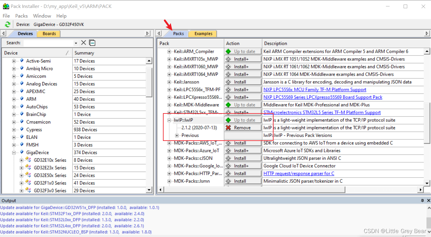Expand the MDK-Packs::cJSON pack node
The width and height of the screenshot is (431, 237).
169,158
